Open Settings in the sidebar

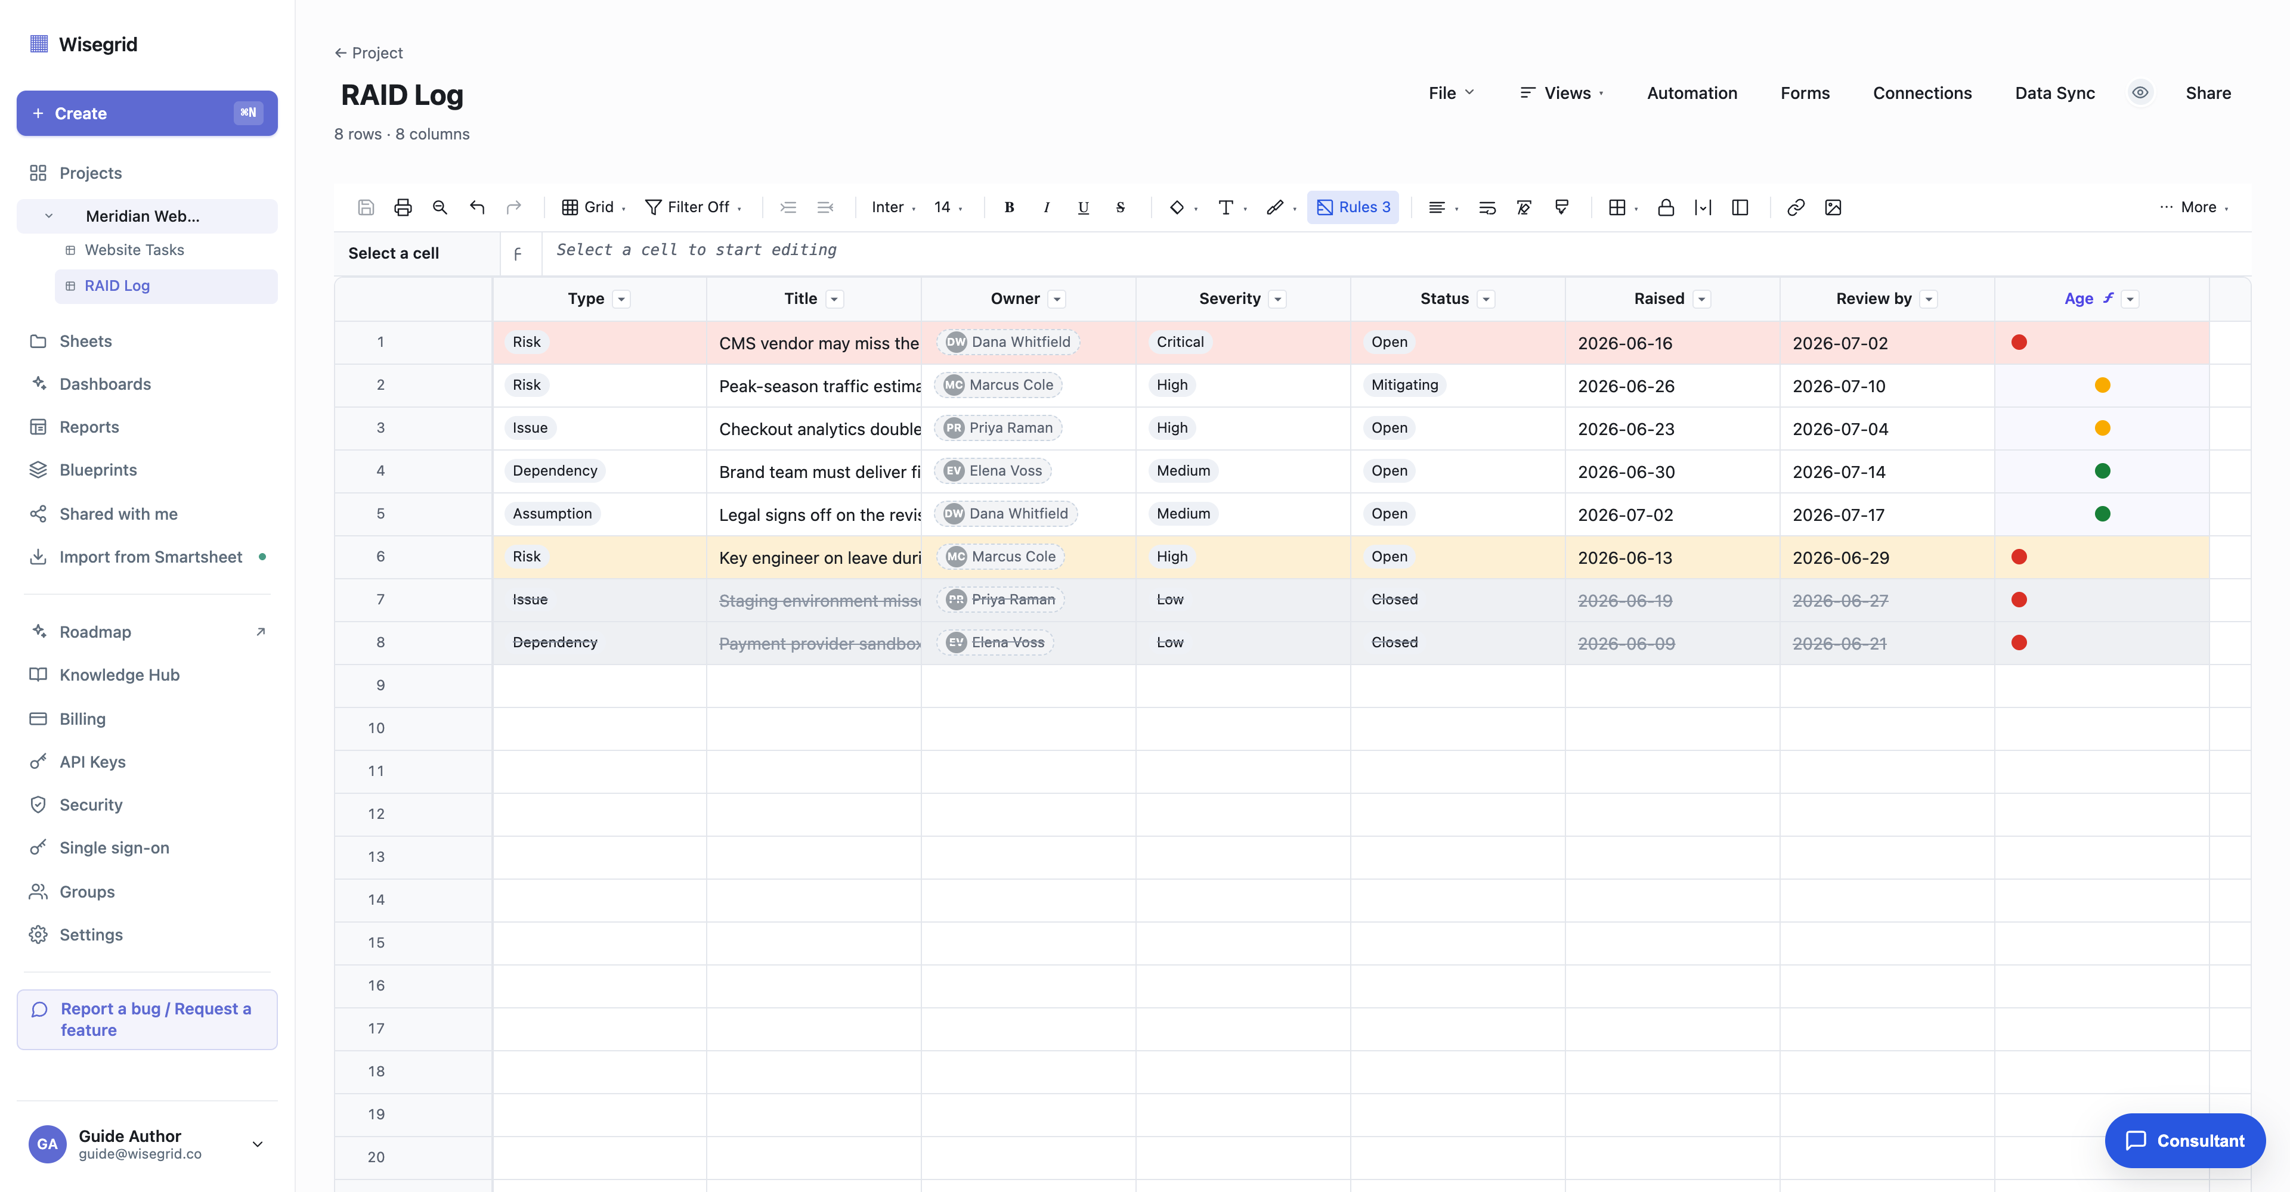click(x=91, y=935)
